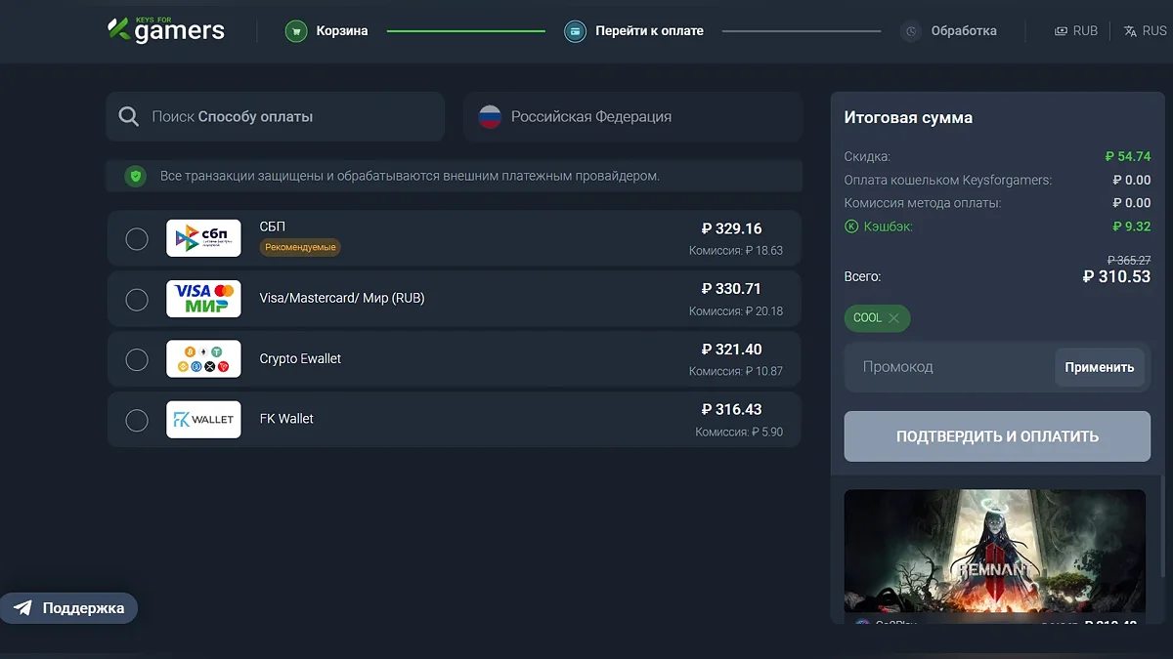Click the RUB currency banknote icon
This screenshot has height=659, width=1173.
[1061, 31]
